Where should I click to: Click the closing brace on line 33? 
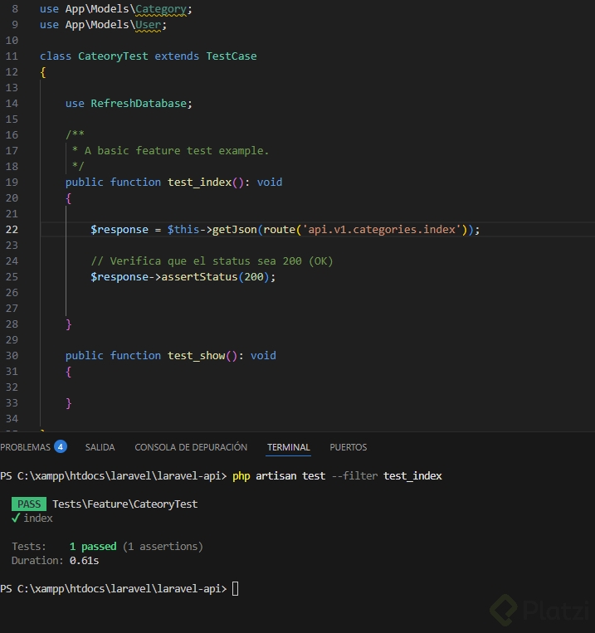pyautogui.click(x=69, y=403)
